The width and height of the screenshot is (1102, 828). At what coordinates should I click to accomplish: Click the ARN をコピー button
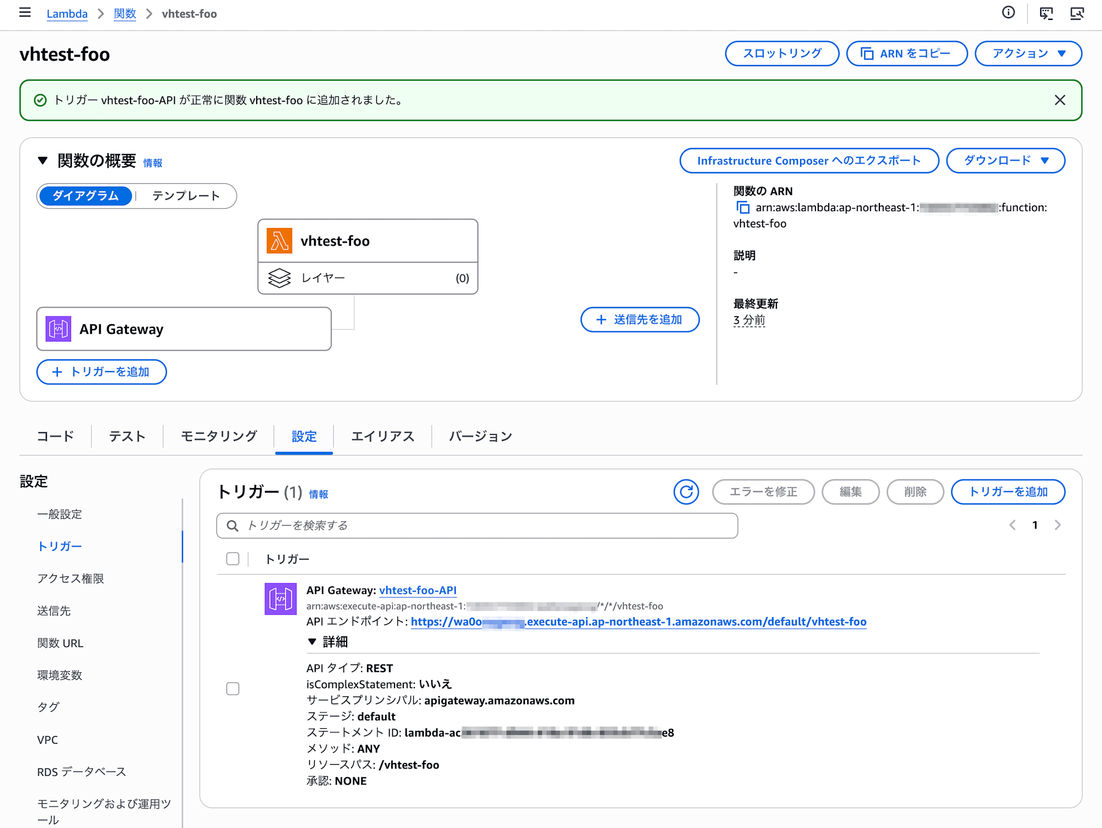(907, 53)
